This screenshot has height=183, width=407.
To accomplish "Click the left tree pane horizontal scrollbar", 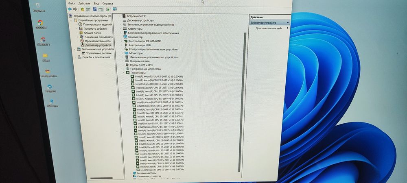I will (101, 178).
